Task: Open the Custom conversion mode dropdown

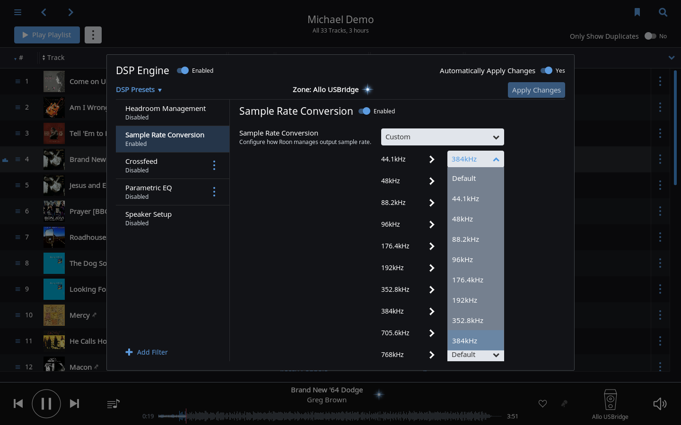Action: tap(442, 137)
